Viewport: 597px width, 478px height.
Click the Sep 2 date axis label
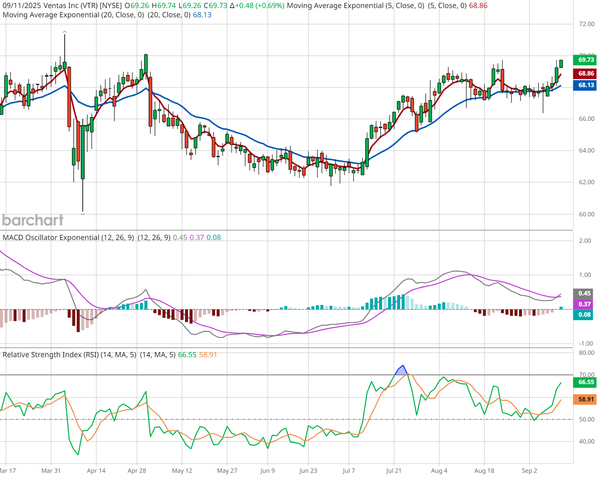coord(529,470)
